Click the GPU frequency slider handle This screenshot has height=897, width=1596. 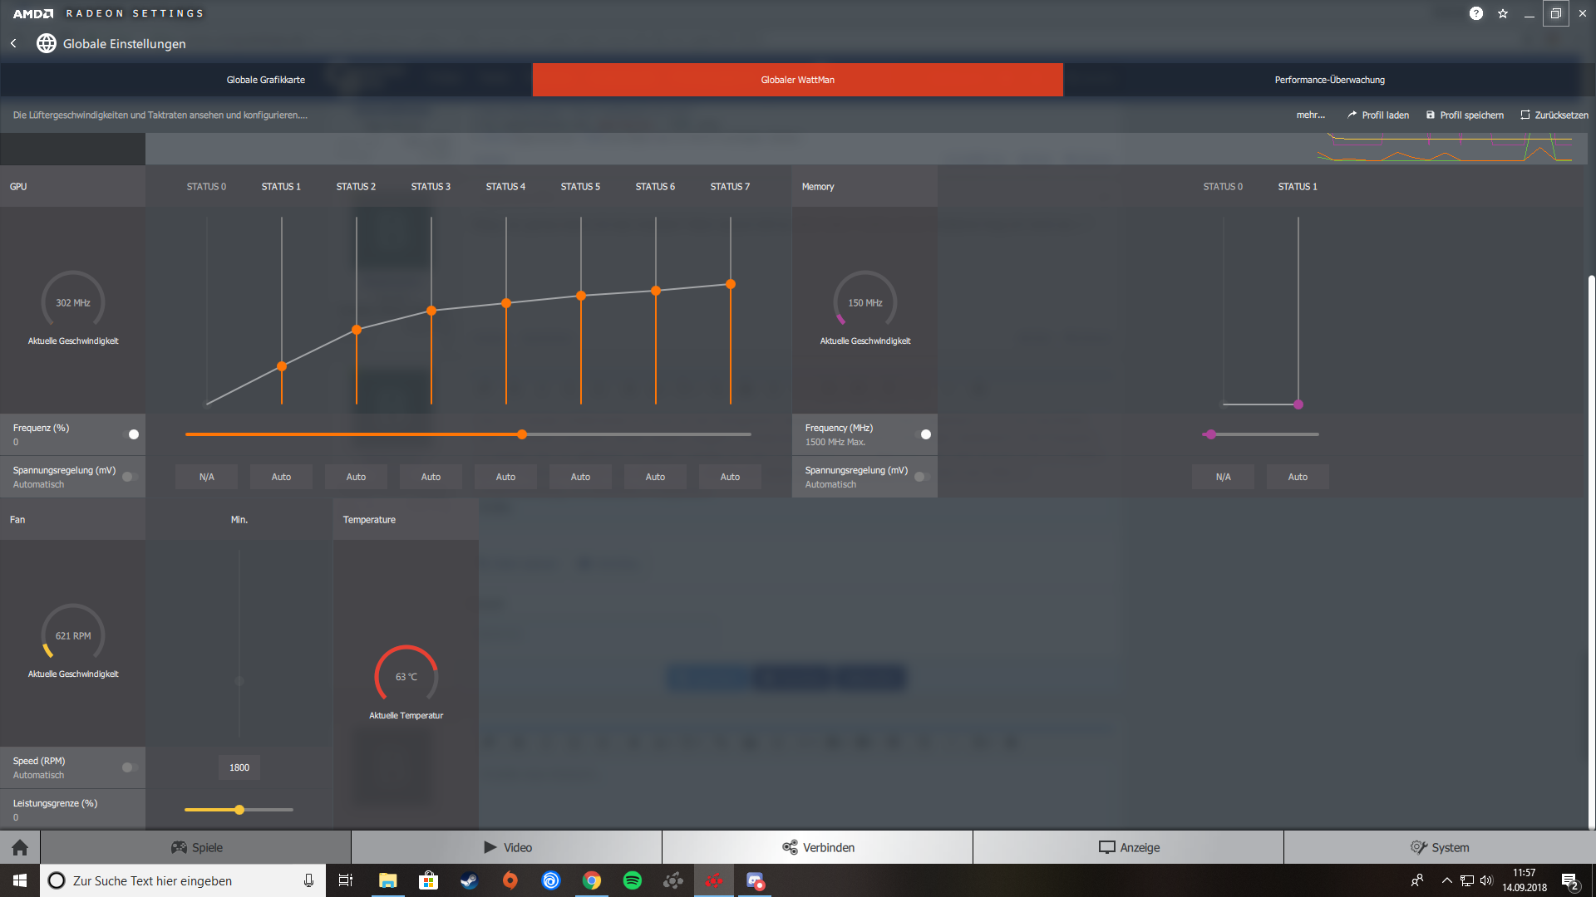tap(522, 434)
